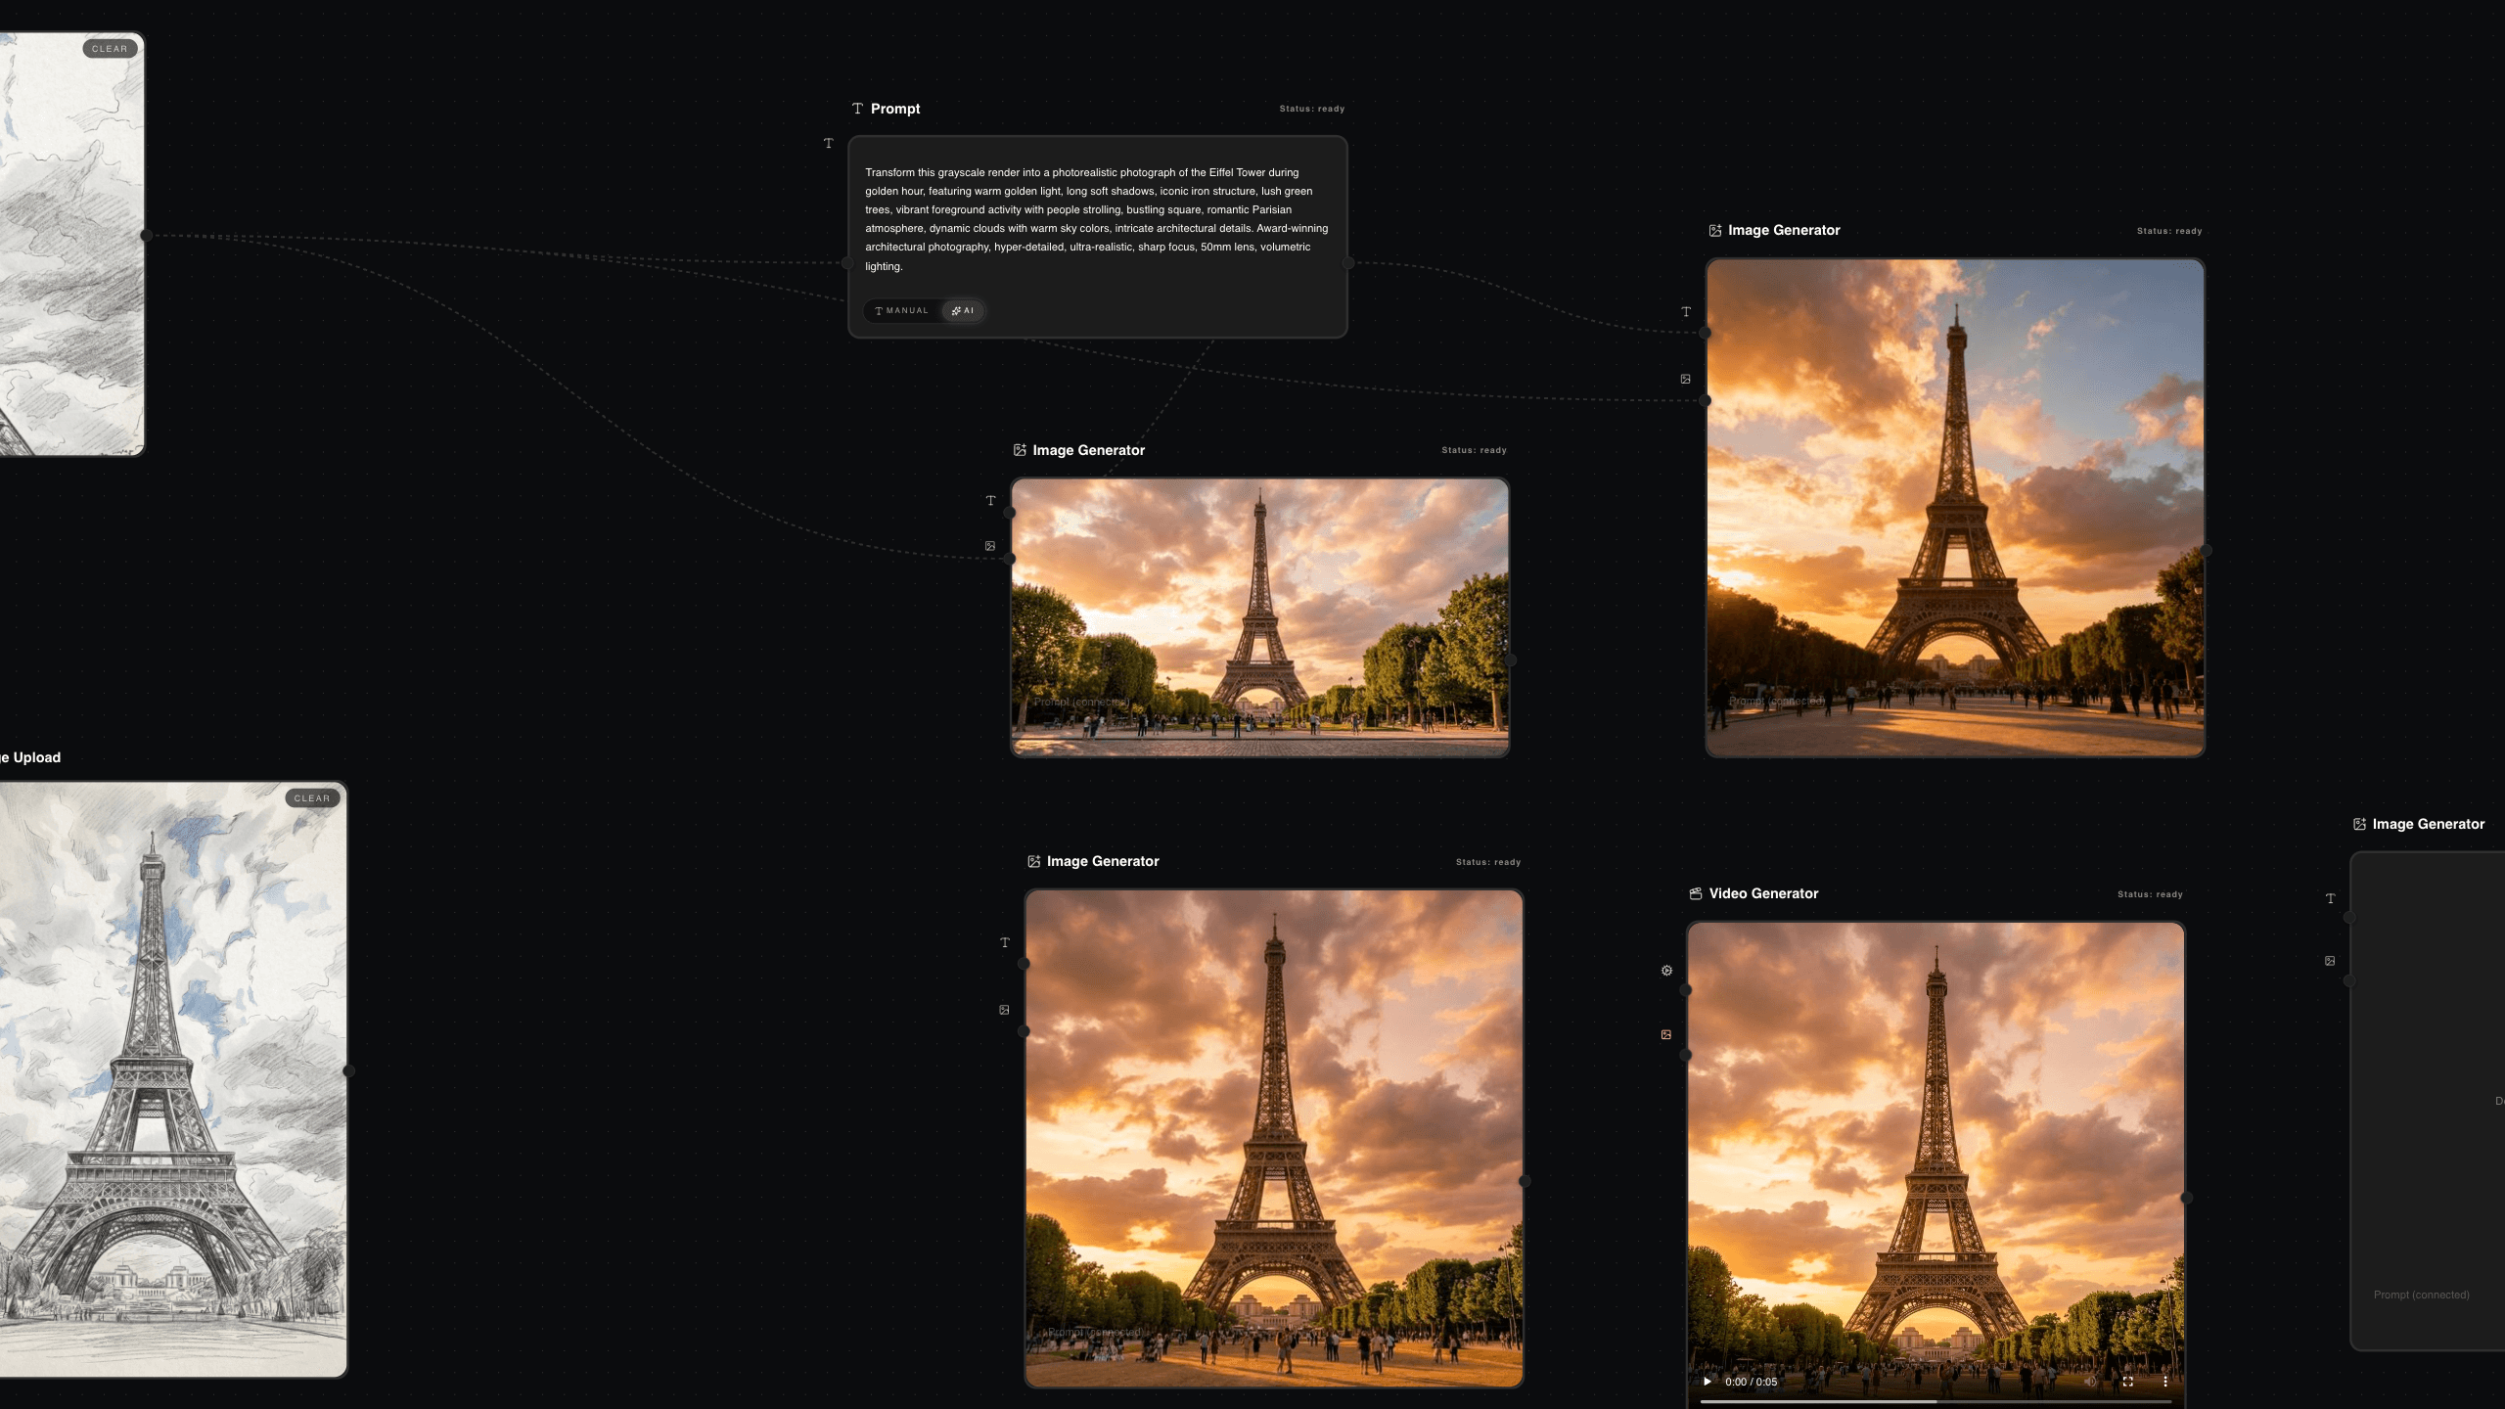The image size is (2505, 1409).
Task: Select the Video Generator node title
Action: click(x=1763, y=893)
